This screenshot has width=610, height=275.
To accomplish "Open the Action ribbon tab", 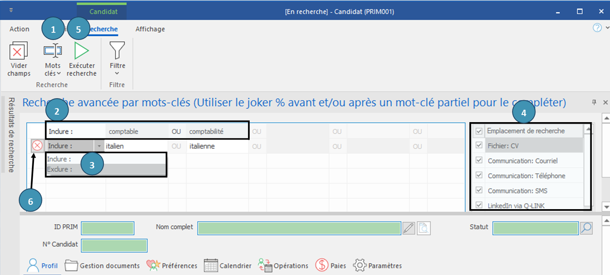I will (x=19, y=29).
